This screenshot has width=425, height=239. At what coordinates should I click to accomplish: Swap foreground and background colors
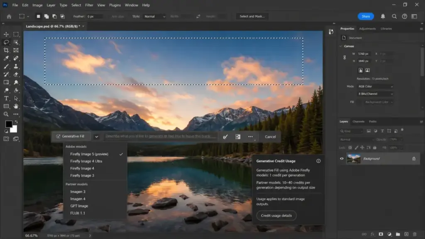[16, 122]
